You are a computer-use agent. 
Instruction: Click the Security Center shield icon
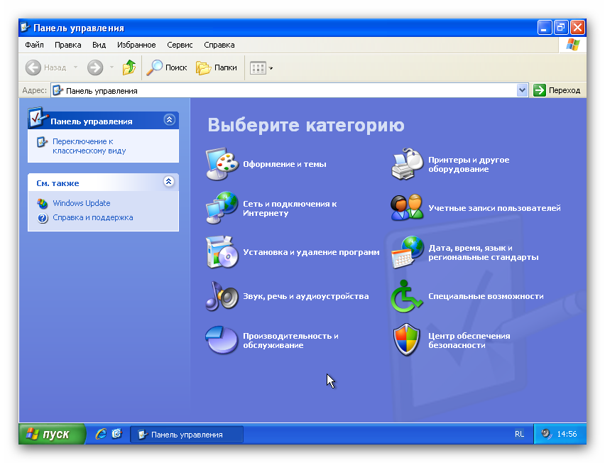click(x=407, y=340)
